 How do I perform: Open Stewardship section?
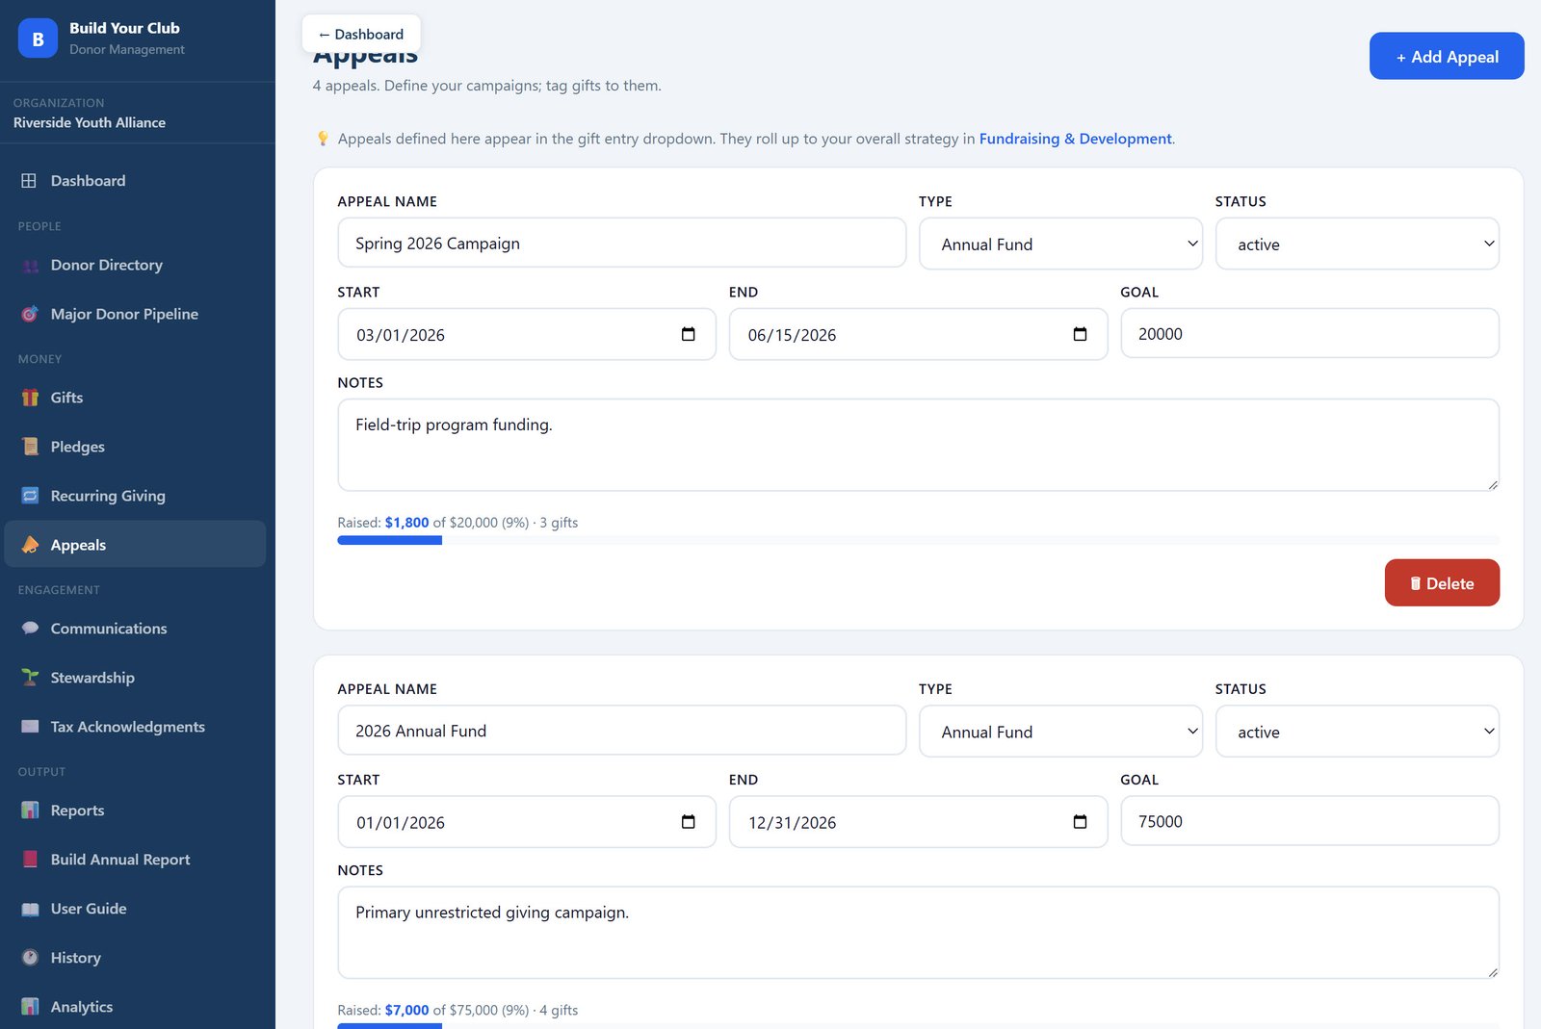(x=135, y=678)
